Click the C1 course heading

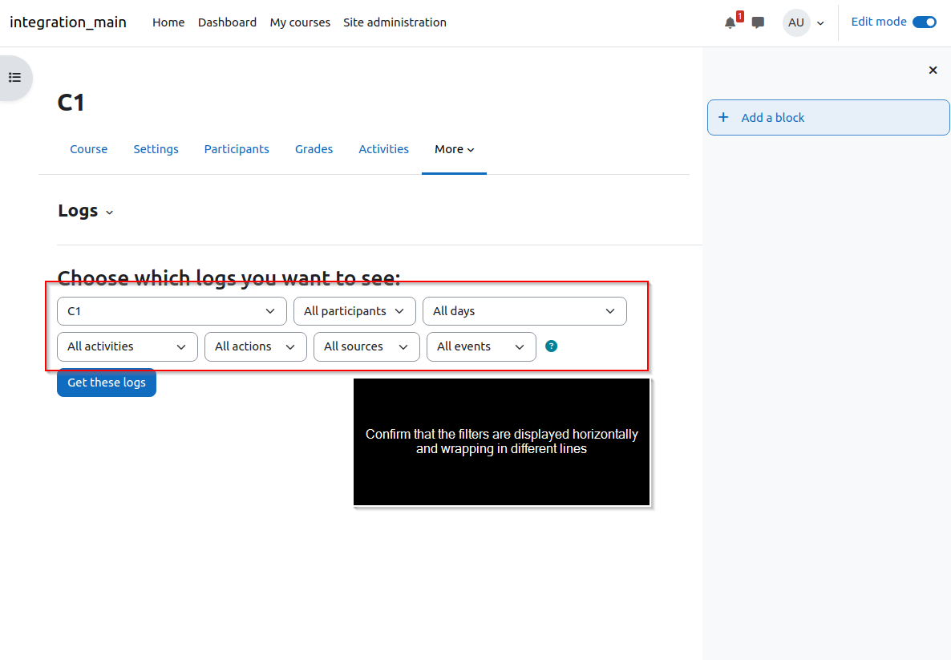point(71,103)
